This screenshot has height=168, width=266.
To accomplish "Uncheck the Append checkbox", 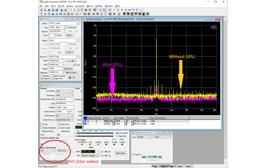I will pyautogui.click(x=42, y=79).
